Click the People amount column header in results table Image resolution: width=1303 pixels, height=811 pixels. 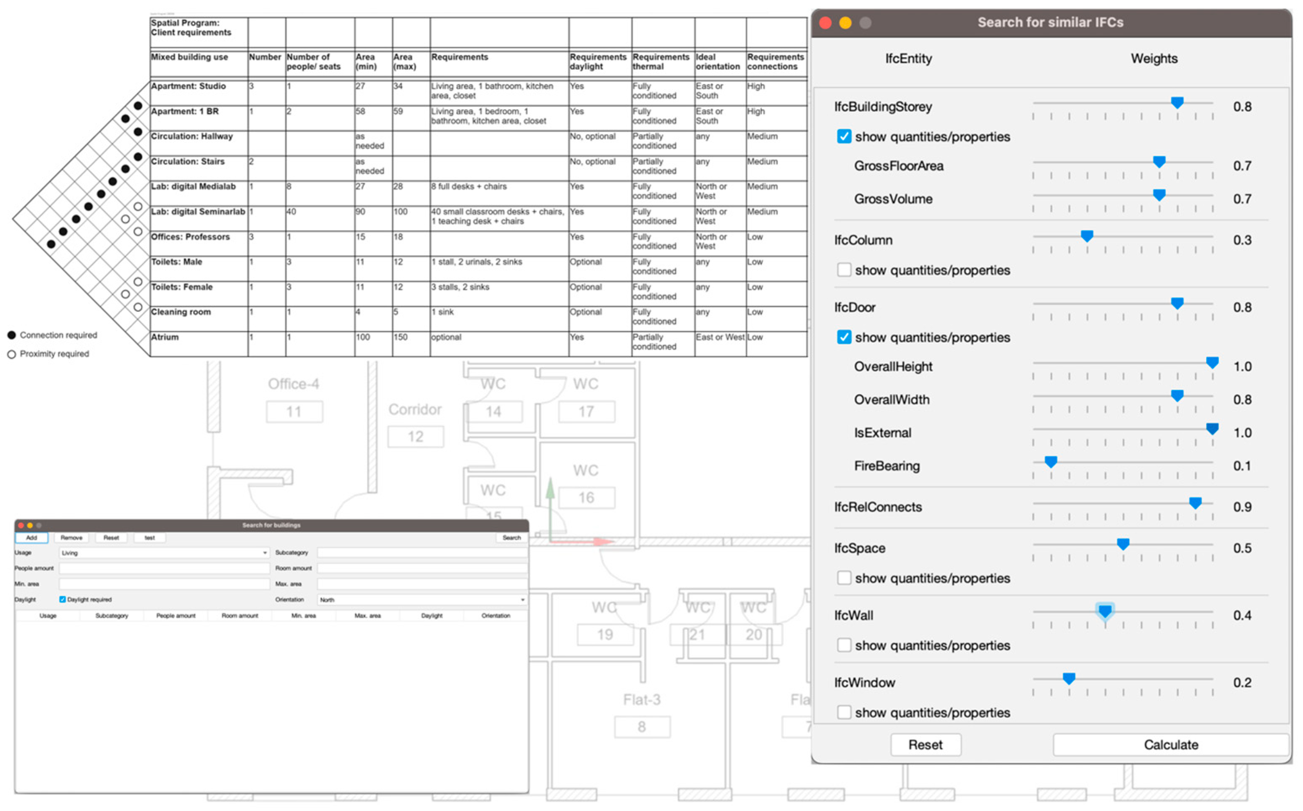(x=176, y=616)
